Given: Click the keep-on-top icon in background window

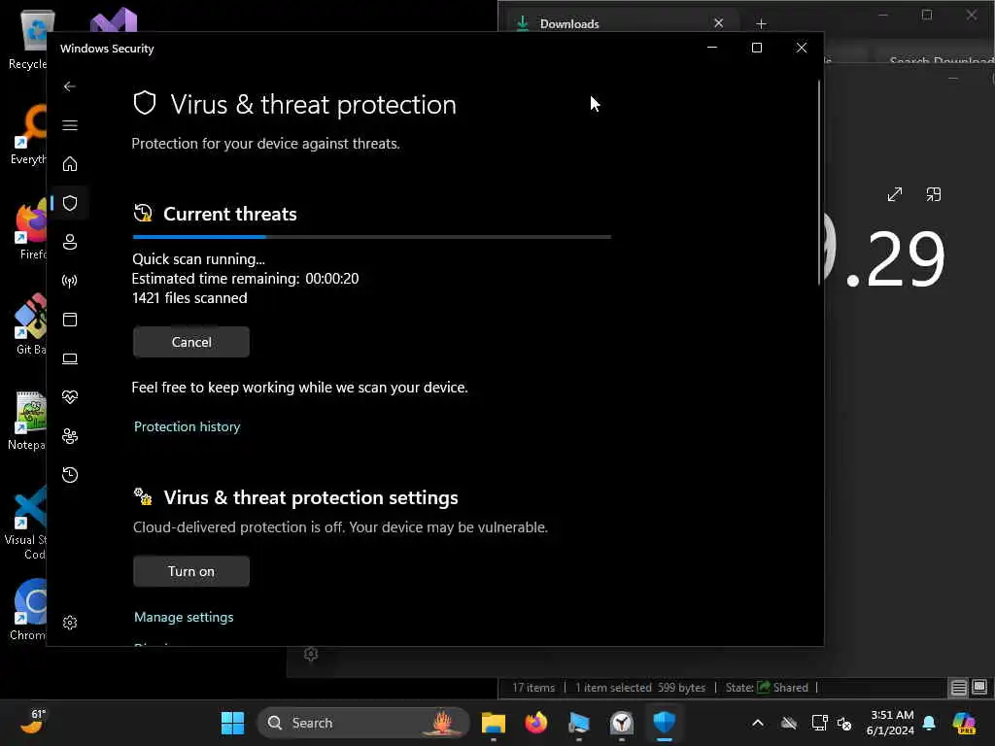Looking at the screenshot, I should [x=934, y=194].
